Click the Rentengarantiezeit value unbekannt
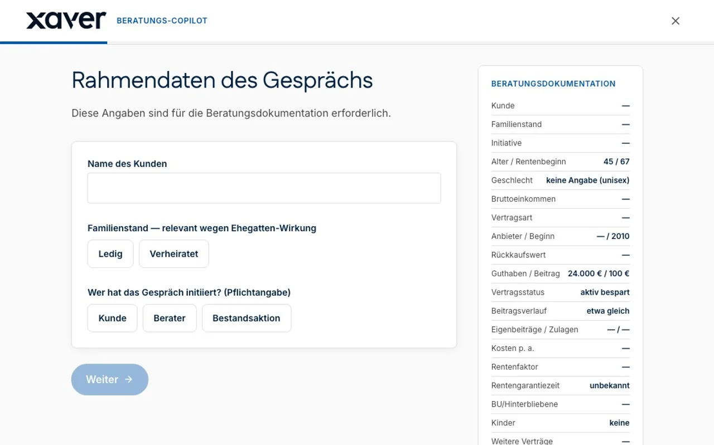 [610, 385]
